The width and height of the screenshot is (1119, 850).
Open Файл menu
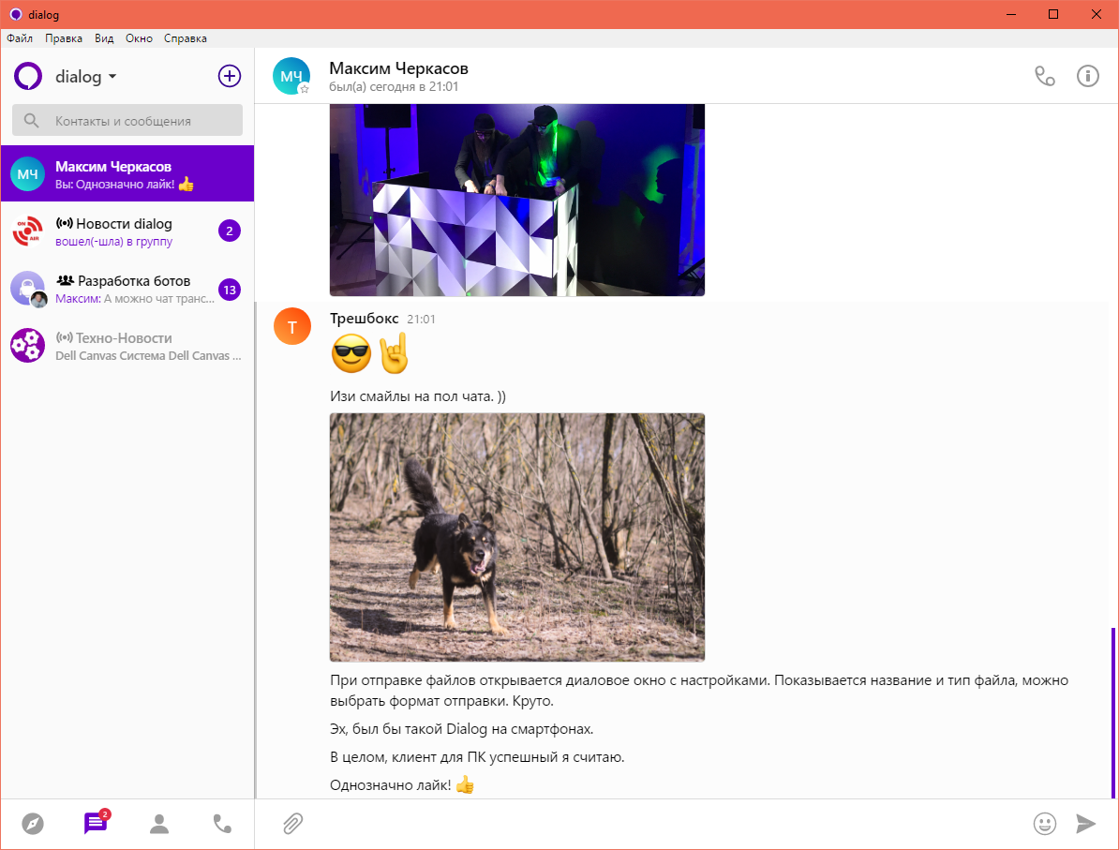coord(20,38)
